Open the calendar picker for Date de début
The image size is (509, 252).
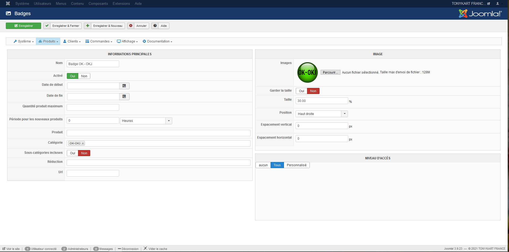coord(124,86)
